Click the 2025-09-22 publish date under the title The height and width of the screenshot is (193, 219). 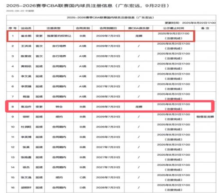(20, 11)
